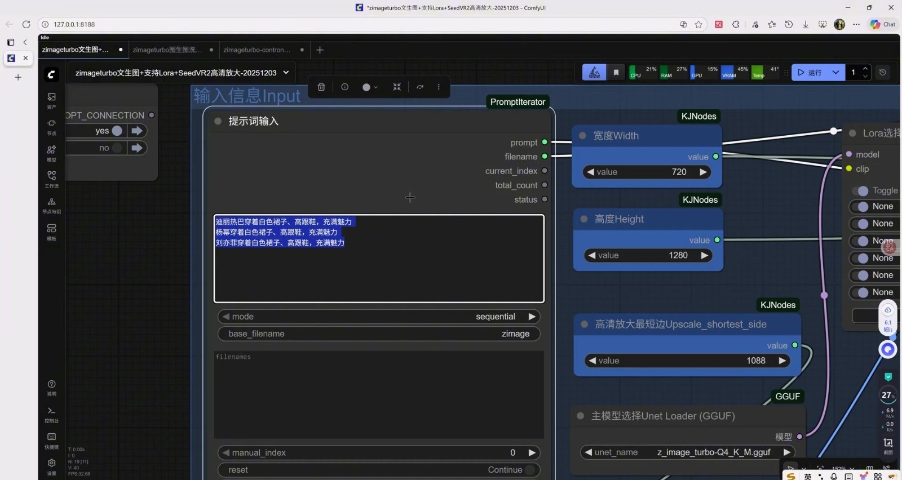Open the Console (控制台) panel
Image resolution: width=902 pixels, height=480 pixels.
pyautogui.click(x=51, y=414)
